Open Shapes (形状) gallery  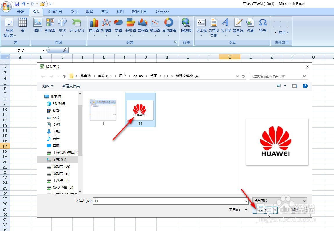(62, 27)
